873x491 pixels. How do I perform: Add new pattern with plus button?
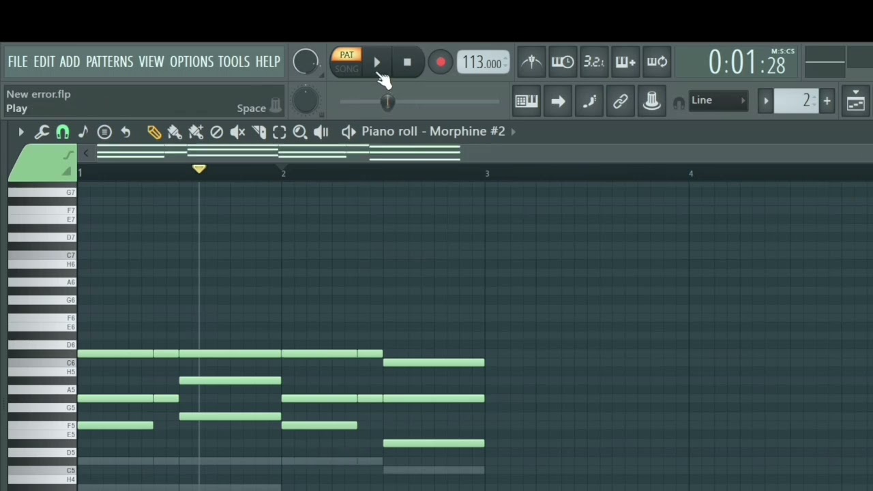click(x=827, y=102)
